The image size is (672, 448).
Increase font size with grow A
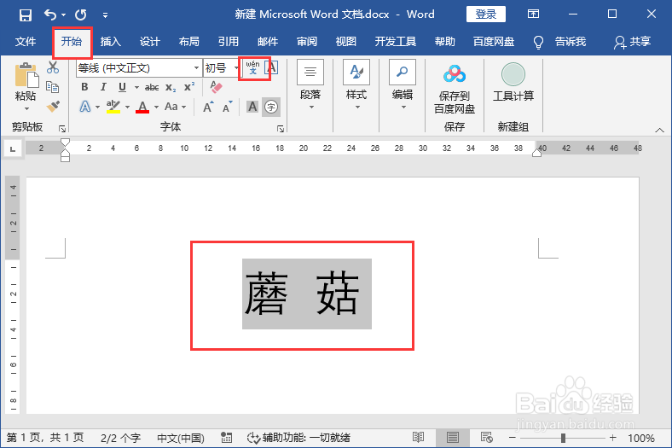[208, 107]
